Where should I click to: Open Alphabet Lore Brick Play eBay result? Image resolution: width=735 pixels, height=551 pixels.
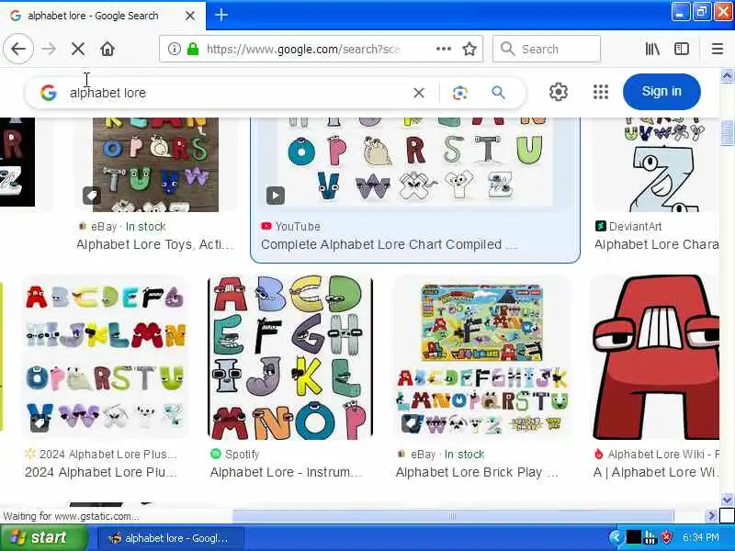point(477,472)
